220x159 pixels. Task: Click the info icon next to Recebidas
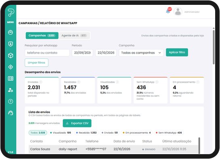click(79, 82)
